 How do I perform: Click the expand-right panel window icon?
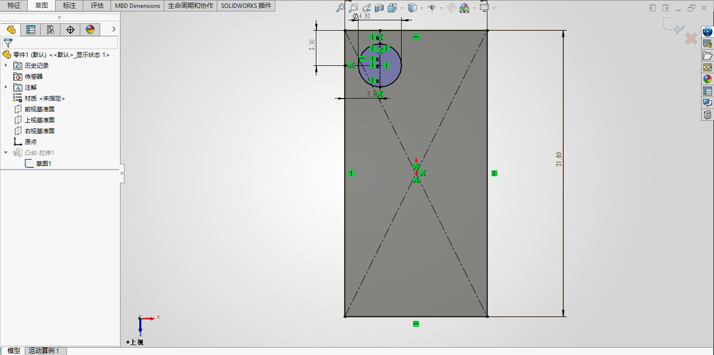click(x=665, y=8)
